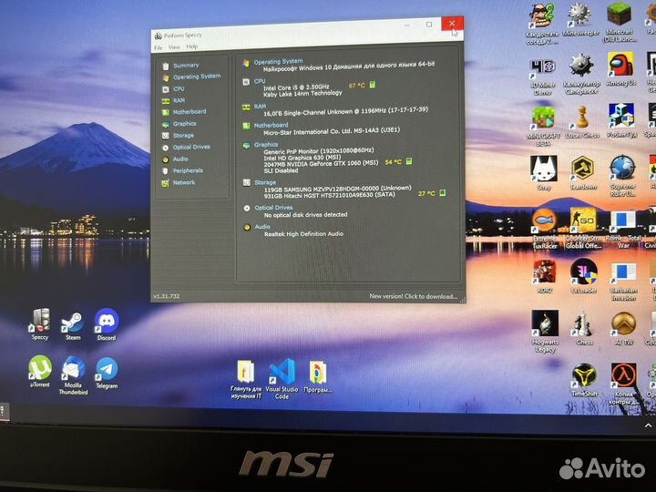Viewport: 656px width, 492px height.
Task: Open the Chess shortcut with white pieces
Action: coord(584,330)
